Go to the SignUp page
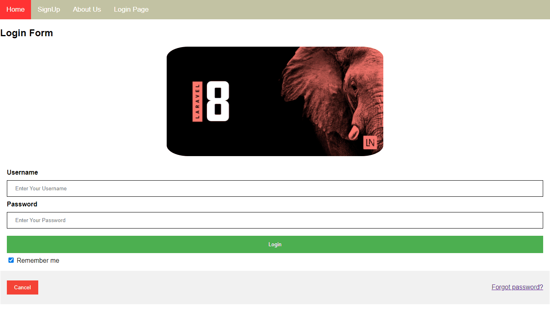The width and height of the screenshot is (550, 309). pyautogui.click(x=49, y=10)
